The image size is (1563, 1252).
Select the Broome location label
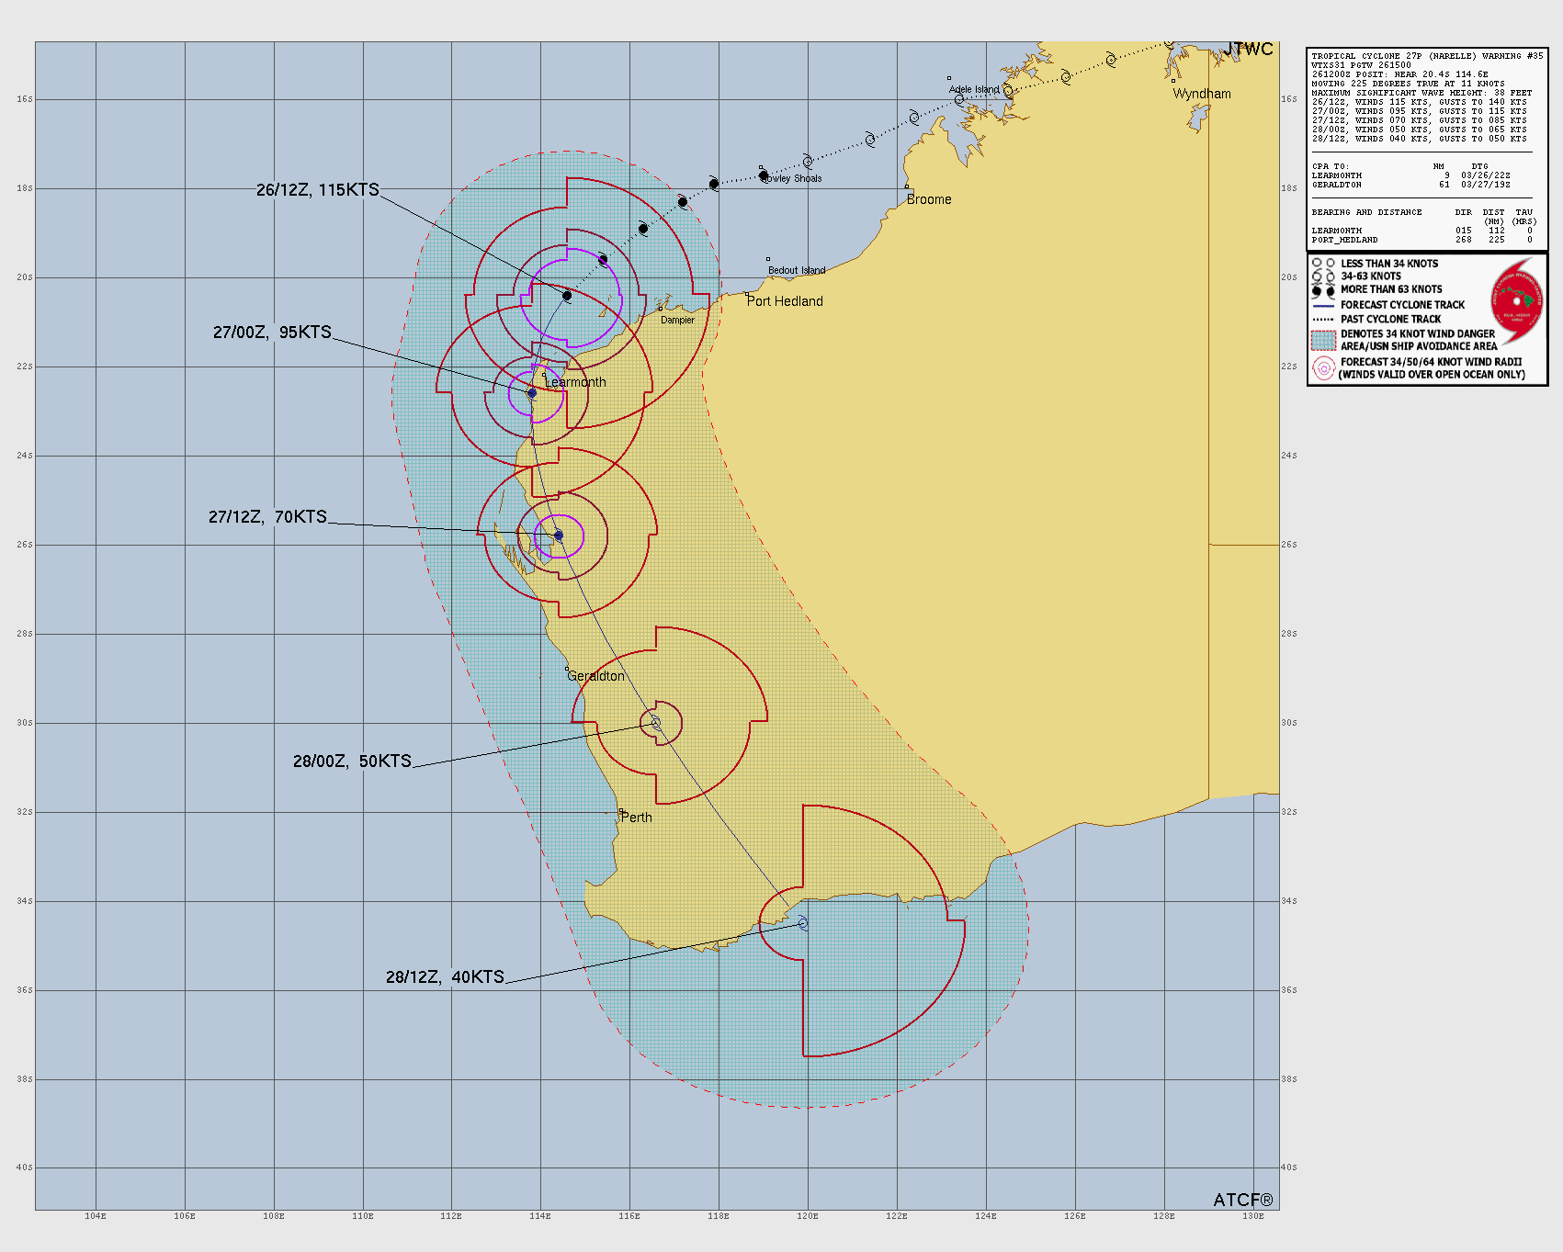click(x=929, y=199)
